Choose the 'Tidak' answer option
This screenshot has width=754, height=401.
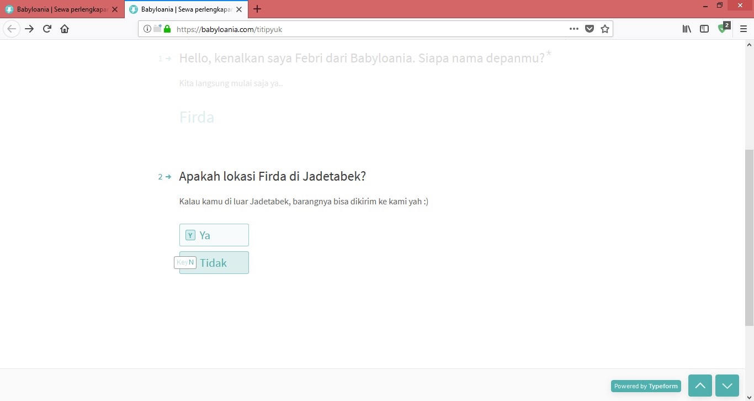pyautogui.click(x=214, y=263)
